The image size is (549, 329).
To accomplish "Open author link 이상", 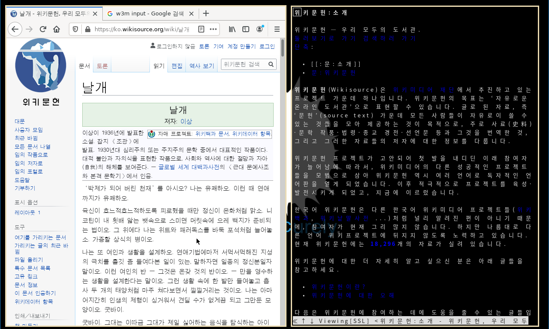I will tap(186, 121).
